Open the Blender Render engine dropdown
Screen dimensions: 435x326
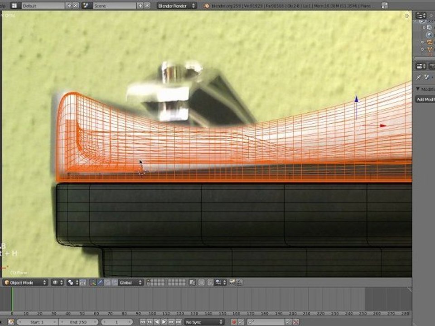click(x=177, y=5)
